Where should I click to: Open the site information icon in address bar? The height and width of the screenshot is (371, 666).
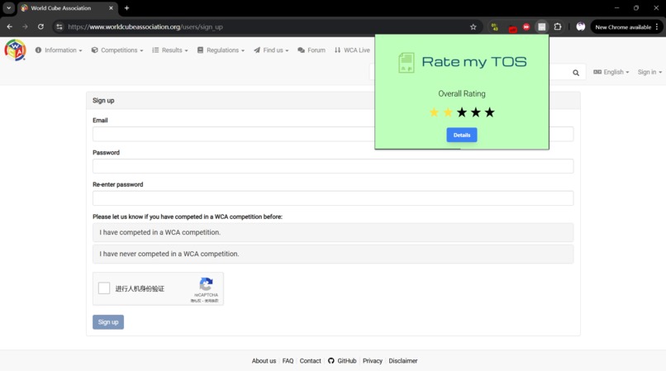[x=59, y=26]
